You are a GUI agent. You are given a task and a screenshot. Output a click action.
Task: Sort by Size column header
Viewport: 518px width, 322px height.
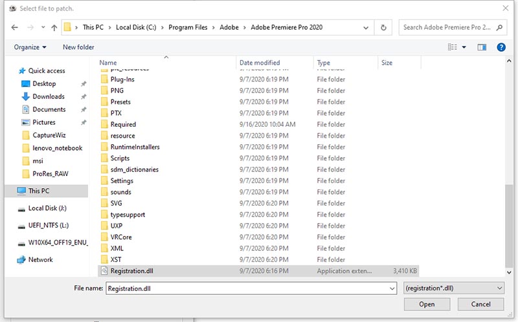click(x=387, y=63)
